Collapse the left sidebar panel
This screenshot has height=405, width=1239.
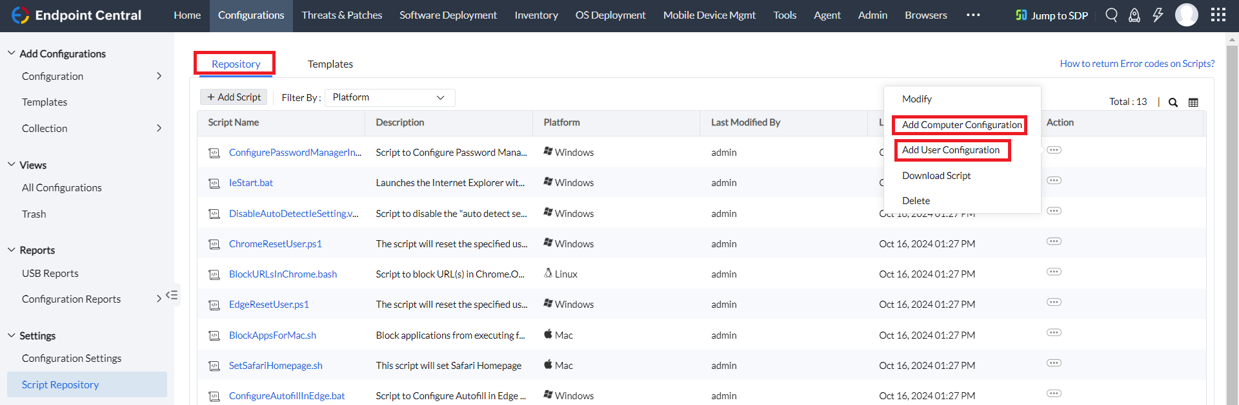pyautogui.click(x=172, y=295)
